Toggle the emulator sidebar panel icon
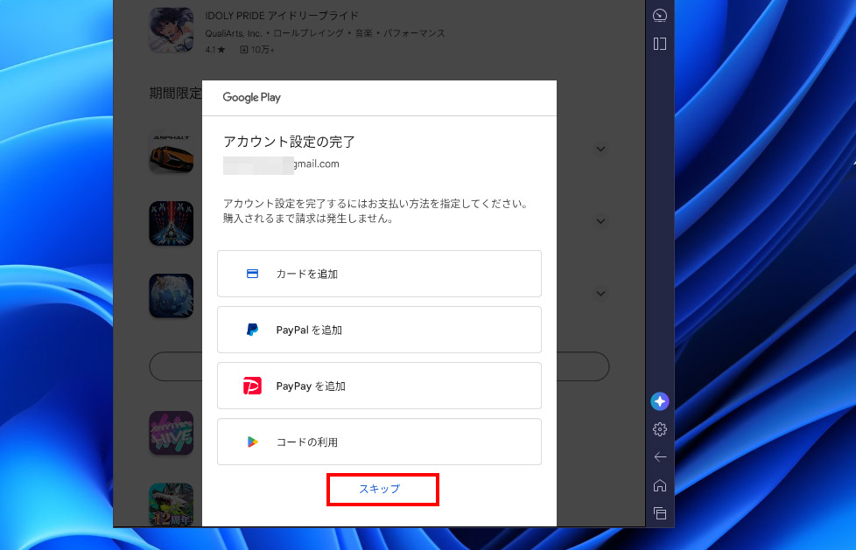 [660, 44]
